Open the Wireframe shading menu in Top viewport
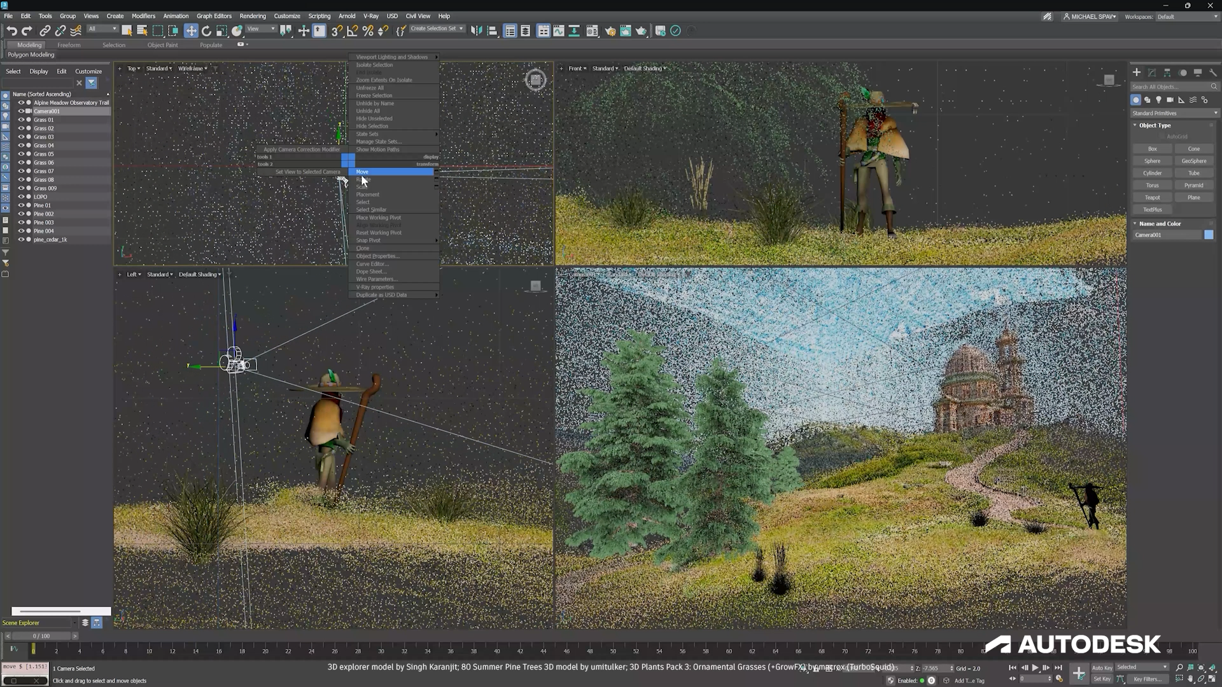The image size is (1222, 687). [193, 69]
